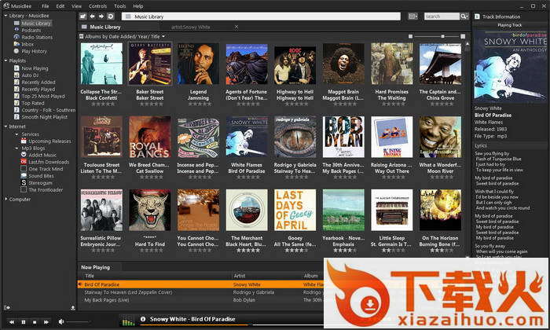The height and width of the screenshot is (330, 550).
Task: Click the equalizer bars icon in player bar
Action: (127, 321)
